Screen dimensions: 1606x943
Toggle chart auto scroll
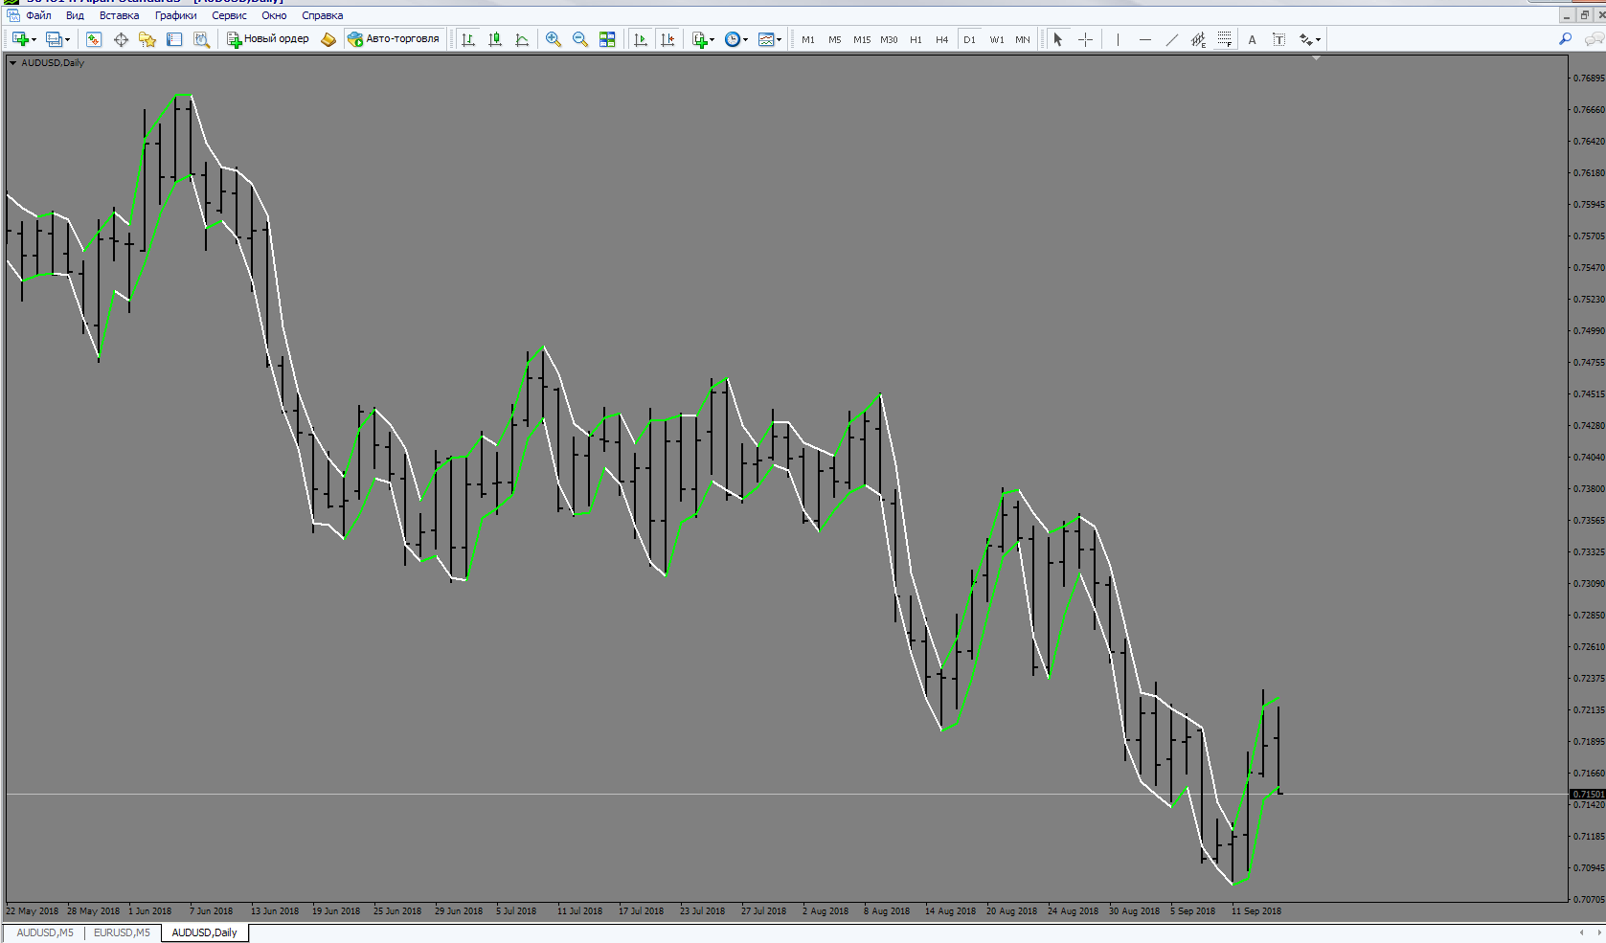tap(641, 39)
